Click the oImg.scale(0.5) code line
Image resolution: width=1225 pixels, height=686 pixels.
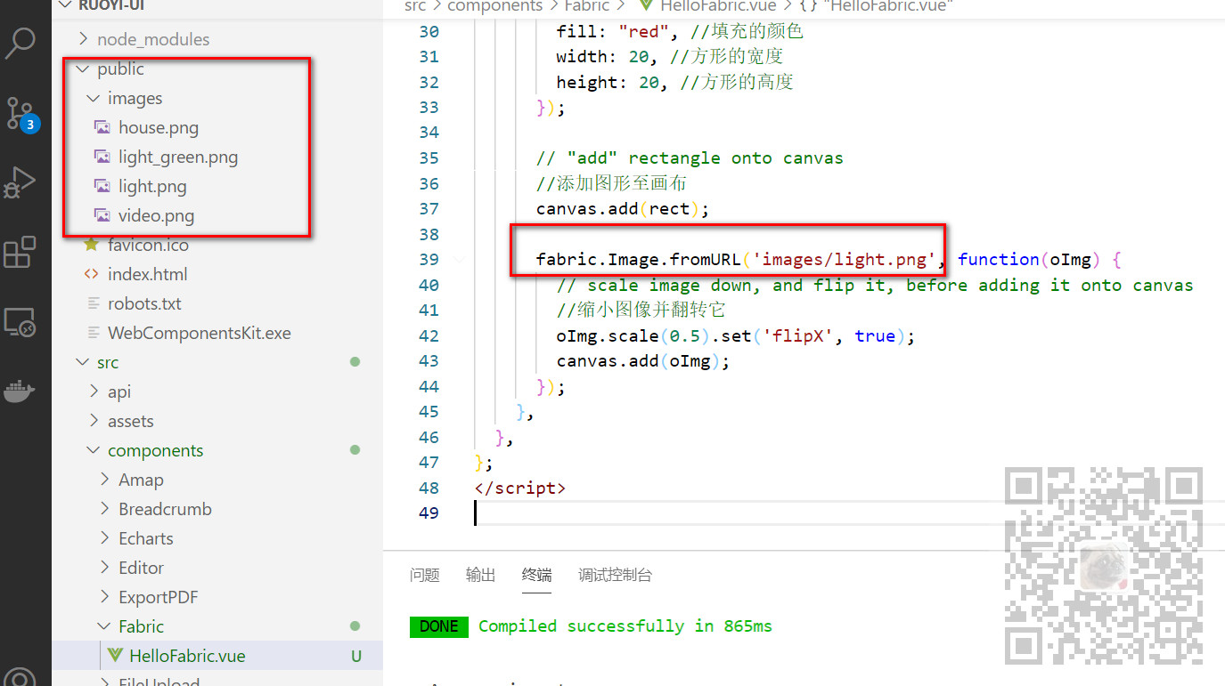pos(736,335)
